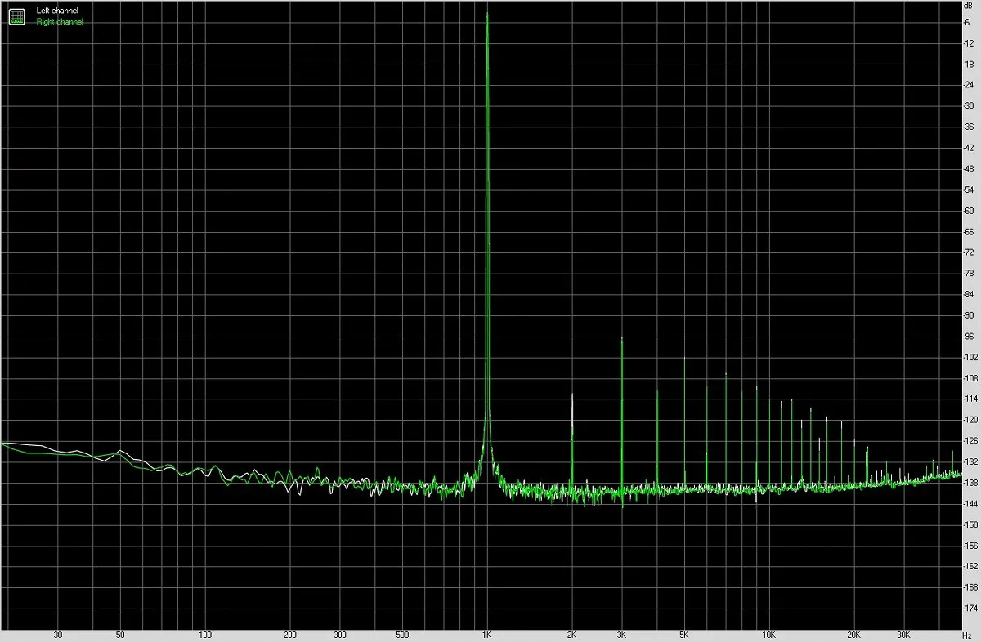Screen dimensions: 981x642
Task: Click the Hz unit label on the frequency axis
Action: point(969,634)
